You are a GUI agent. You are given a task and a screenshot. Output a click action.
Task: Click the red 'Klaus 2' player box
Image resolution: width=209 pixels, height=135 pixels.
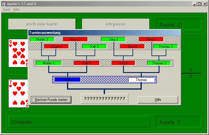click(x=75, y=39)
